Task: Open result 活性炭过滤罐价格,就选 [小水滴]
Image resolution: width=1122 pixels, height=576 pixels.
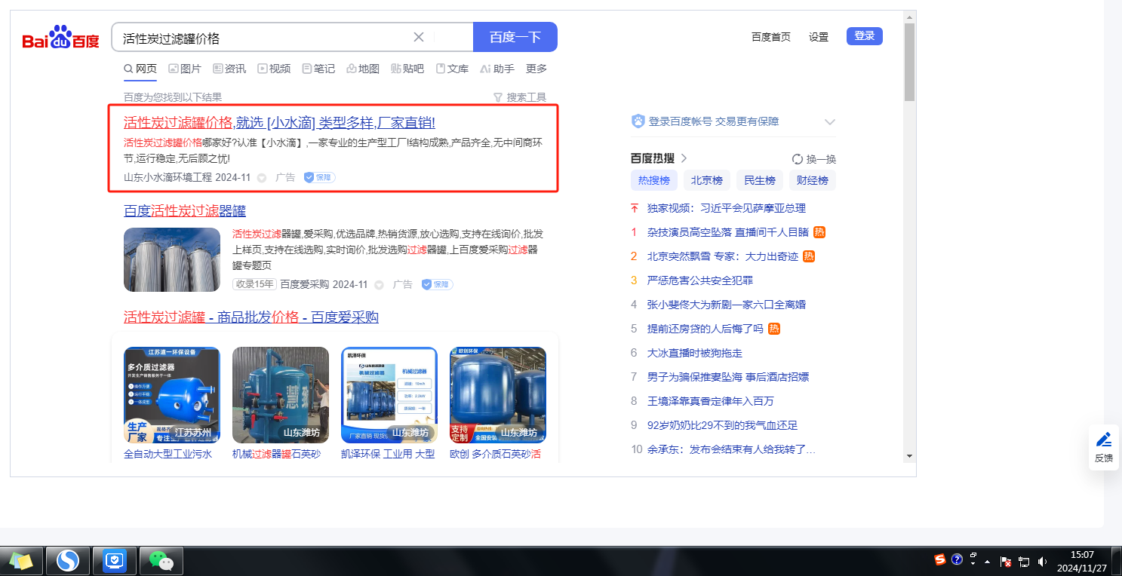Action: tap(279, 123)
